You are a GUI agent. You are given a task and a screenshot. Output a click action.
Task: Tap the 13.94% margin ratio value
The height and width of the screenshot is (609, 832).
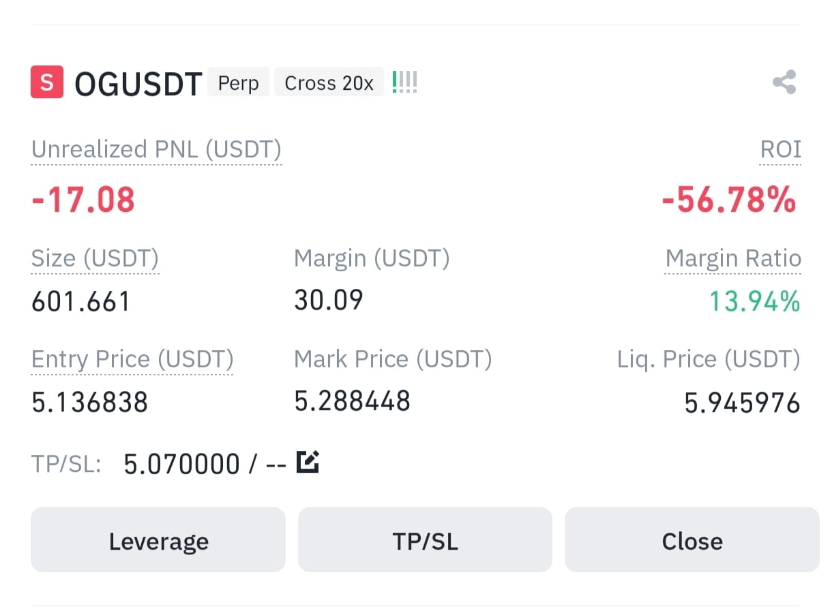pyautogui.click(x=755, y=301)
